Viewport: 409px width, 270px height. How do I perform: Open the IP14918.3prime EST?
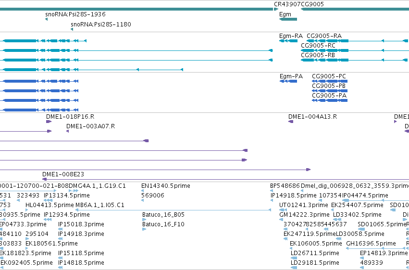[x=60, y=239]
